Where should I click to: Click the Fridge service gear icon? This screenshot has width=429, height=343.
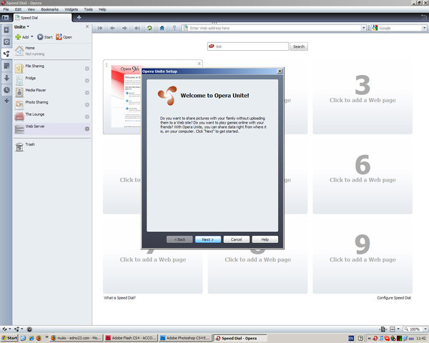click(87, 81)
